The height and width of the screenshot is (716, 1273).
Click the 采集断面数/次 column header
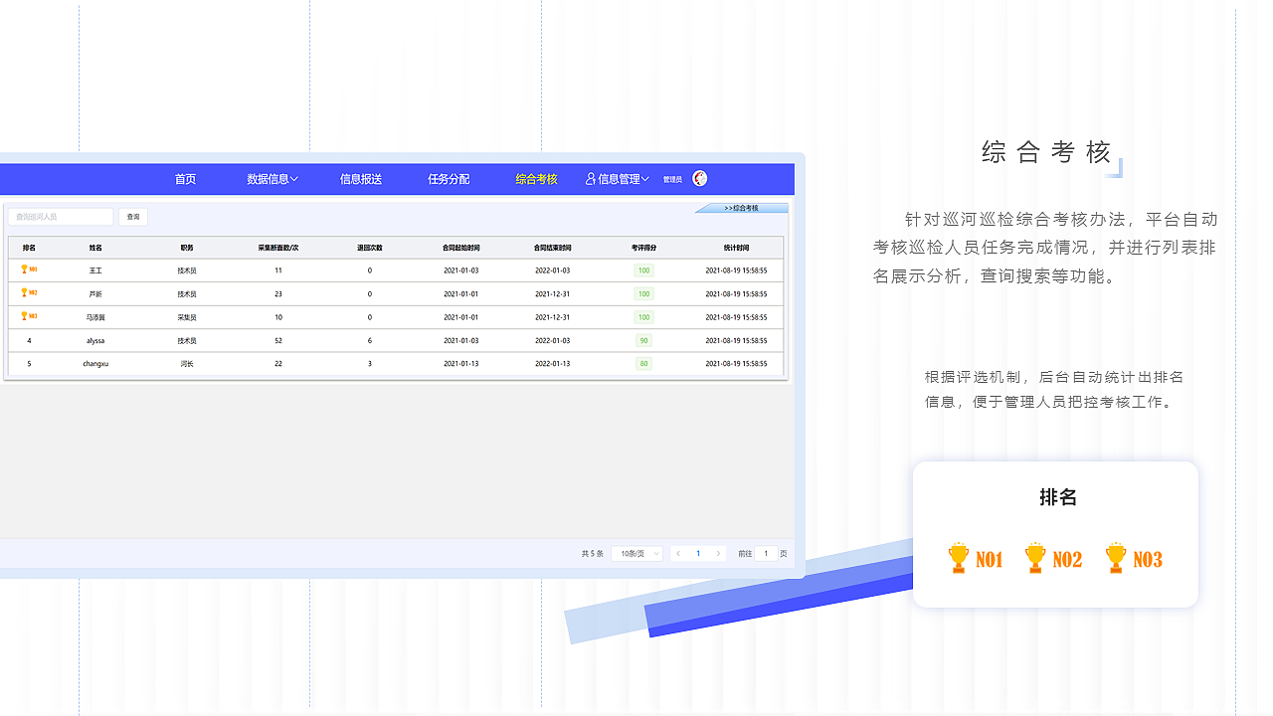click(278, 248)
